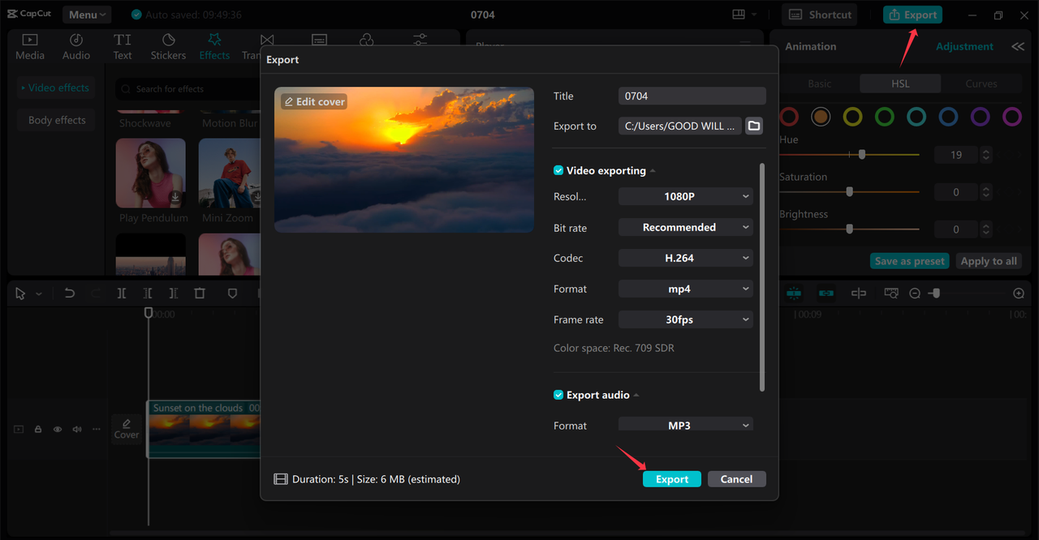
Task: Click the Delete right trim tool
Action: point(174,294)
